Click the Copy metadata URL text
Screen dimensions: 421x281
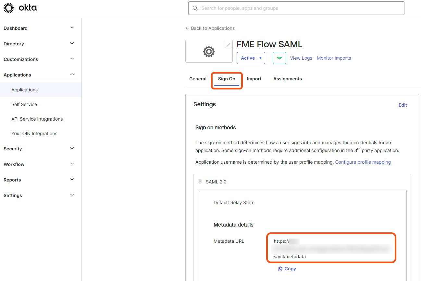(x=290, y=269)
